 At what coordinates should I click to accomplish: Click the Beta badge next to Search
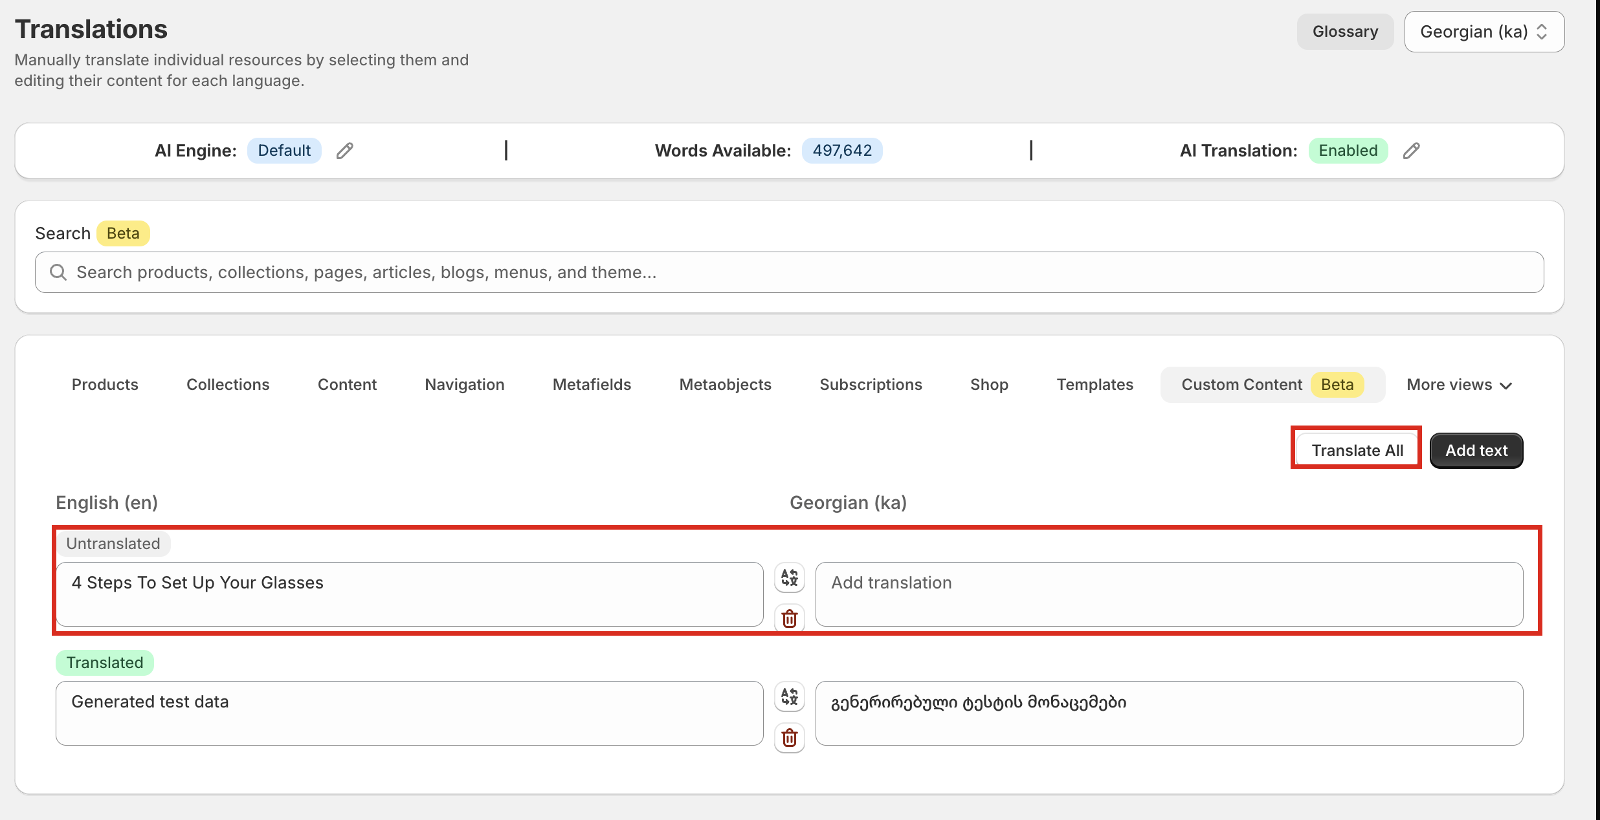pyautogui.click(x=123, y=233)
